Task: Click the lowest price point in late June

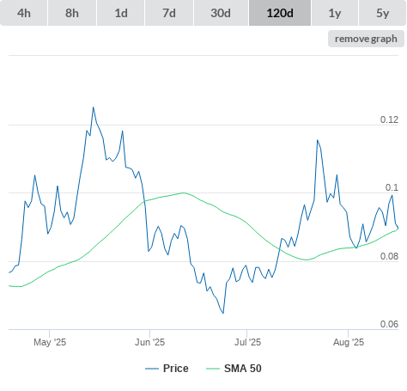Action: click(x=223, y=313)
